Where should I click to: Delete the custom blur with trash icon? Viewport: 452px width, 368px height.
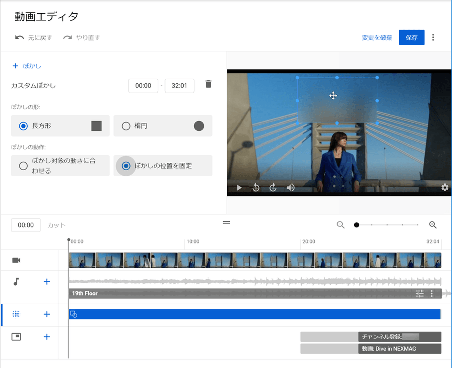pos(208,84)
